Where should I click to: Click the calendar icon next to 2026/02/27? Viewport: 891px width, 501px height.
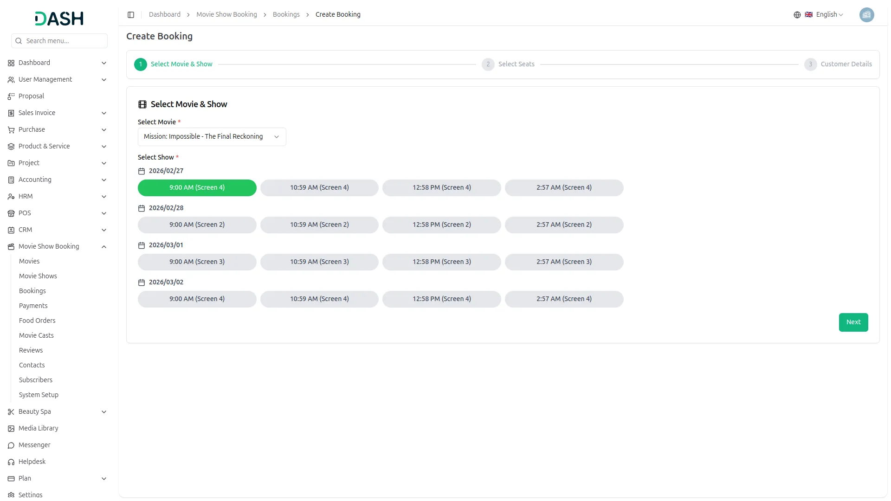tap(142, 171)
